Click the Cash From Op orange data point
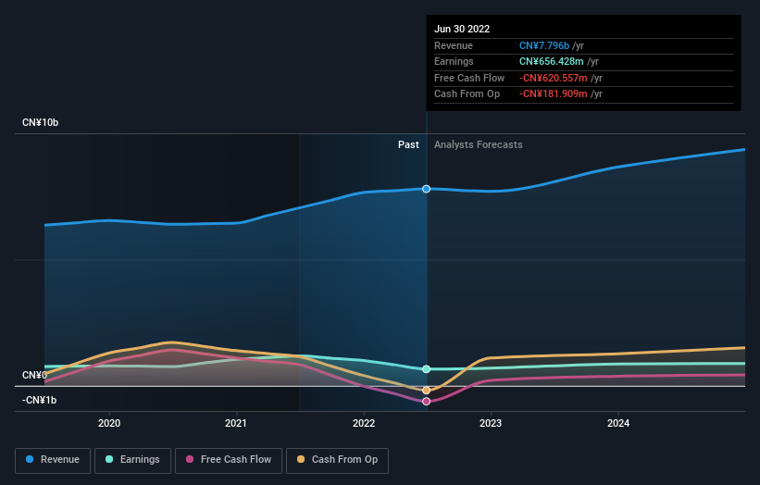760x485 pixels. (x=426, y=390)
